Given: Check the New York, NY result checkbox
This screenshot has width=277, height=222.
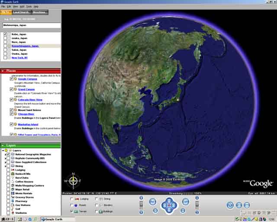Looking at the screenshot, I should pos(5,58).
